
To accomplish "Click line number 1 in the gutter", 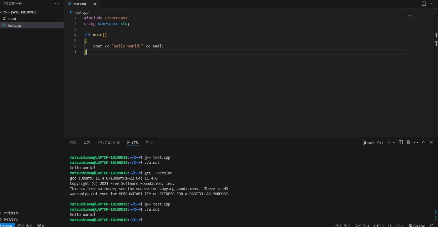I will (75, 18).
